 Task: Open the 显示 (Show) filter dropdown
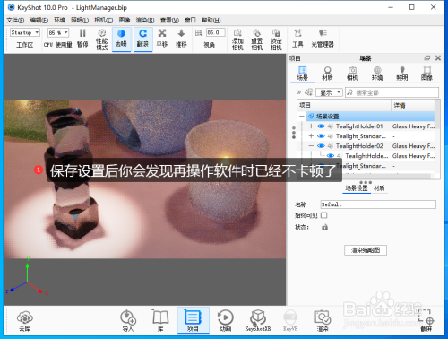coord(329,92)
